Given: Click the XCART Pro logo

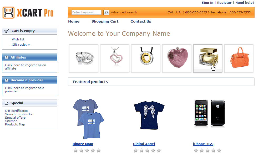Looking at the screenshot, I should point(28,13).
